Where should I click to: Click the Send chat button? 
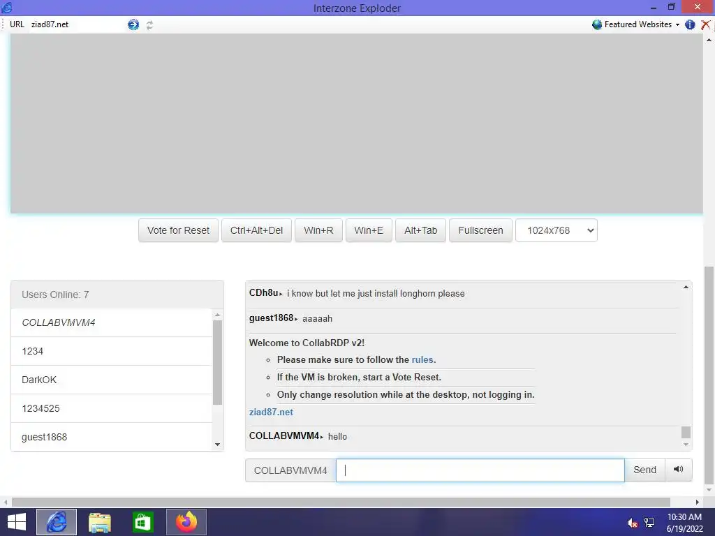tap(644, 470)
